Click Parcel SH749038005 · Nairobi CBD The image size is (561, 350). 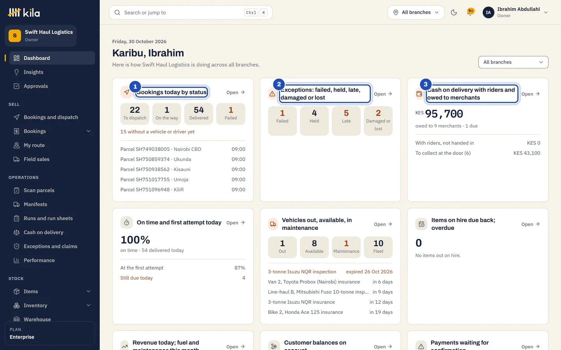[x=183, y=149]
